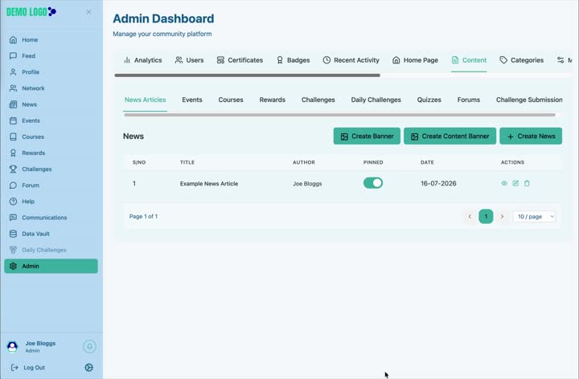Select page 1 in pagination
Screen dimensions: 579x379
click(x=486, y=217)
